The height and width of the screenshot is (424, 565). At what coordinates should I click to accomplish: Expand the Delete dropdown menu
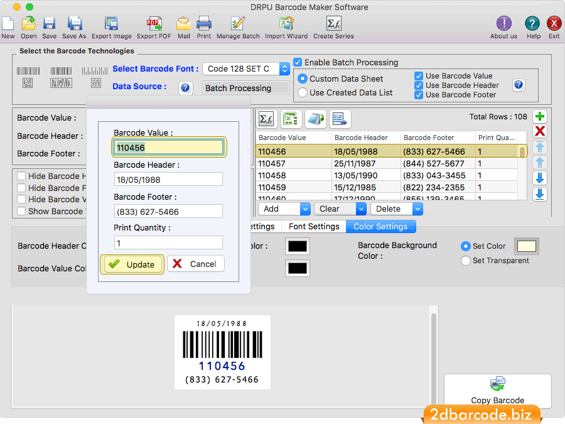[417, 209]
